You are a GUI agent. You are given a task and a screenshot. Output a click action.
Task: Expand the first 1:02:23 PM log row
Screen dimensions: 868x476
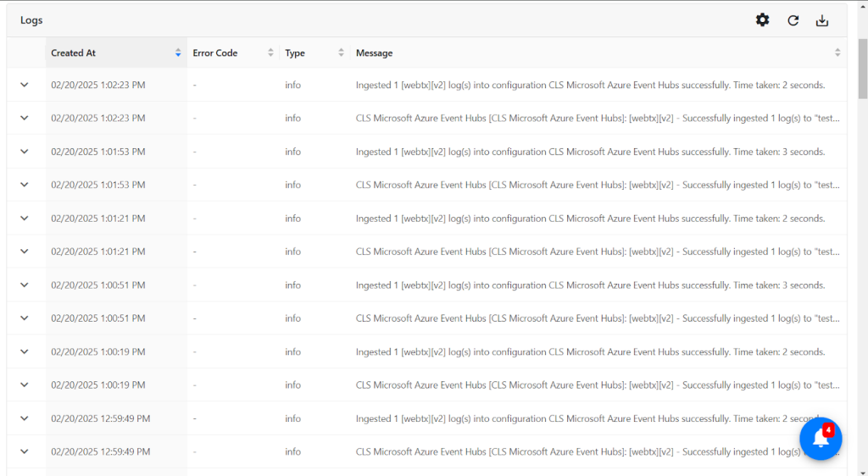pyautogui.click(x=25, y=85)
